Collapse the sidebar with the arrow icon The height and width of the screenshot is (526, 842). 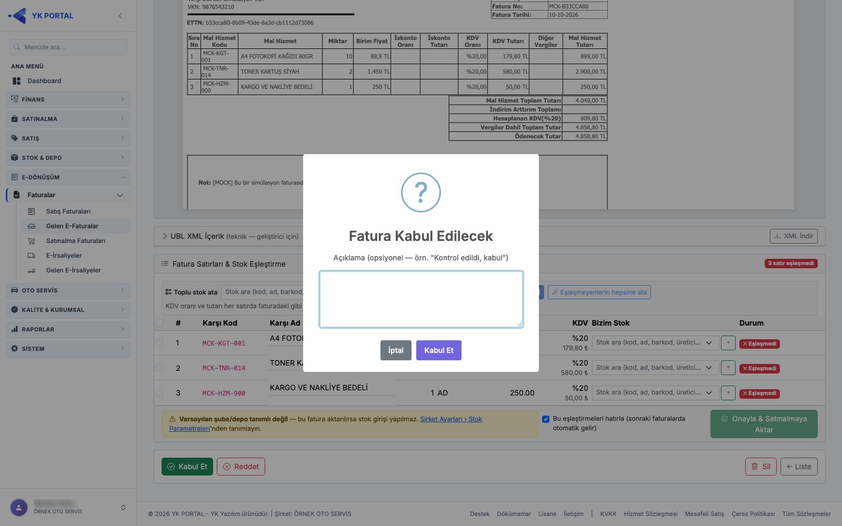(121, 16)
